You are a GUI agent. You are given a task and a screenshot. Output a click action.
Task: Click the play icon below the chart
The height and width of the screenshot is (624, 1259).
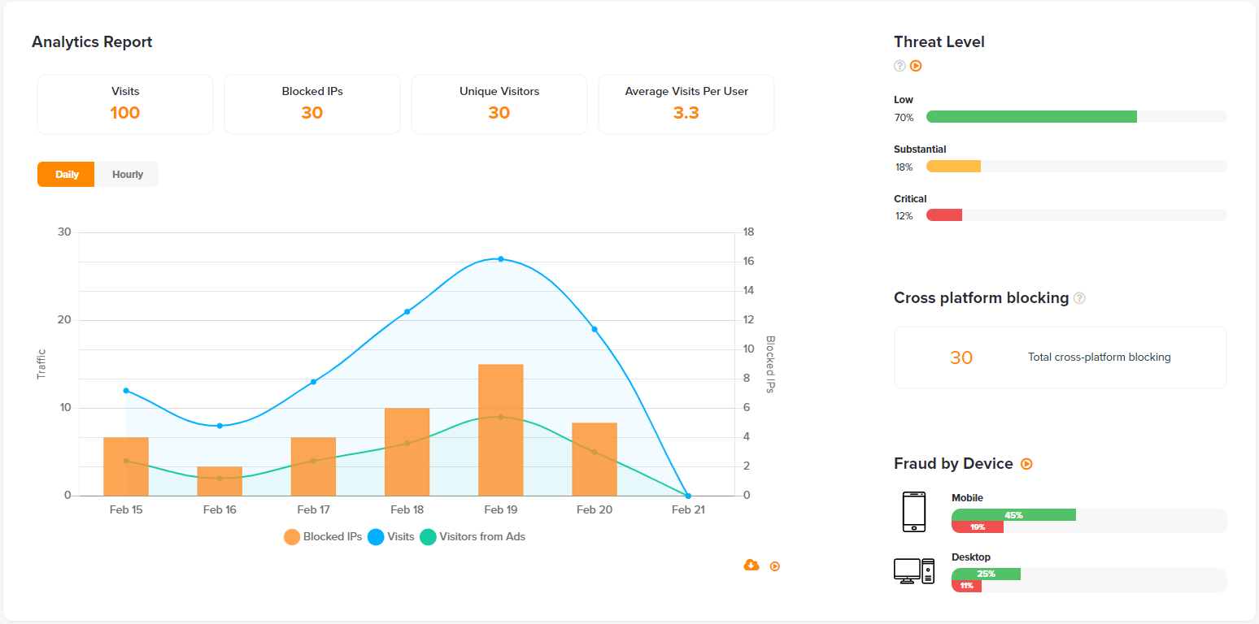[775, 566]
